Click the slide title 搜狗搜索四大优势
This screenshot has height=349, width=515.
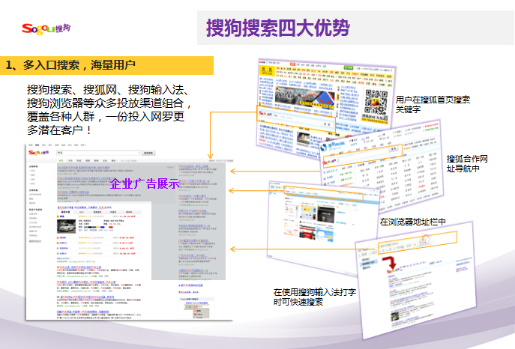coord(278,28)
